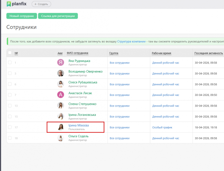Sort by ФИО сотрудника column header
Screen dimensions: 224x171
pyautogui.click(x=77, y=53)
